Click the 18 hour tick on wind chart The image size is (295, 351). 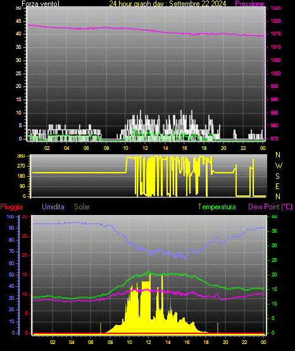(x=204, y=148)
